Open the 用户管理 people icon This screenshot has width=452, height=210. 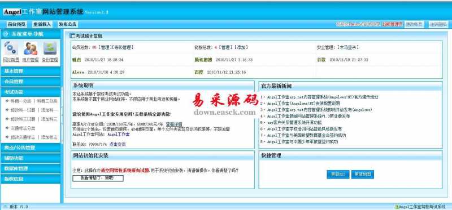tap(31, 48)
